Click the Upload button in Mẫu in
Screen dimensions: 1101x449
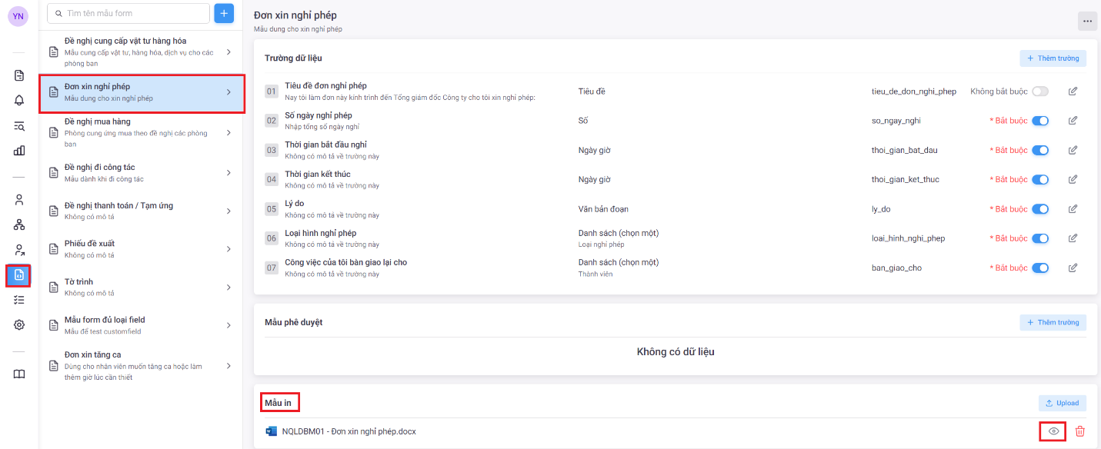tap(1062, 404)
